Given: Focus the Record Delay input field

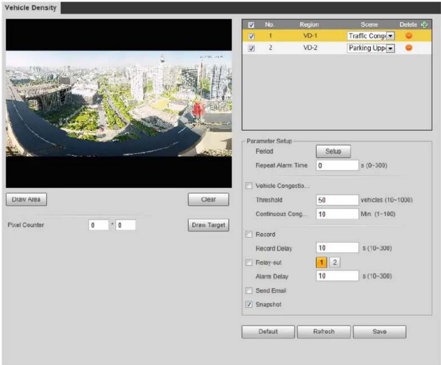Looking at the screenshot, I should 337,248.
